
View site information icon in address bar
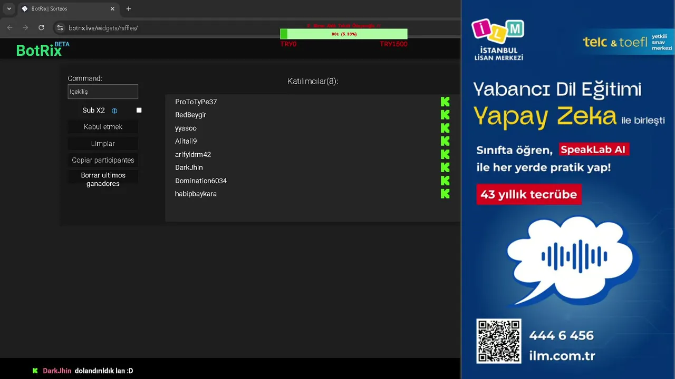tap(60, 28)
